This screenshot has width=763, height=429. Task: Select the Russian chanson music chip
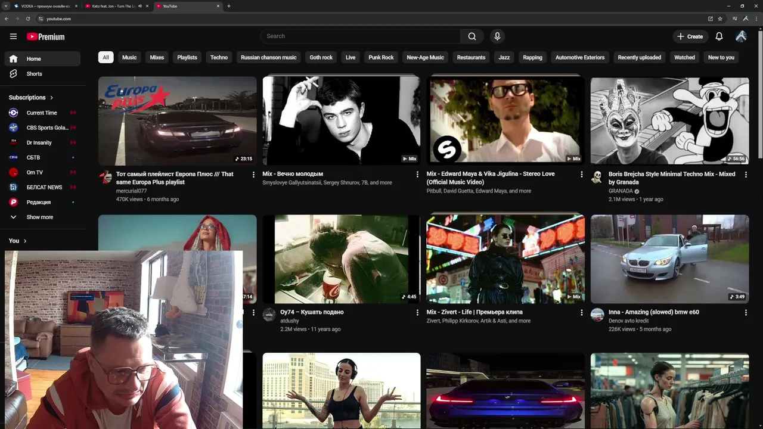click(268, 57)
